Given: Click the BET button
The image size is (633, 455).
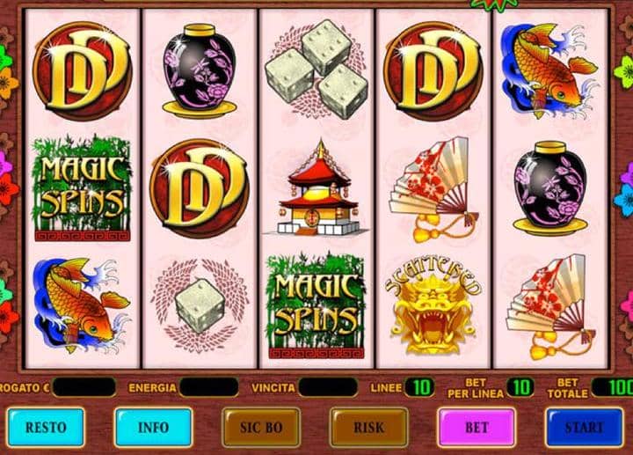Looking at the screenshot, I should point(477,427).
